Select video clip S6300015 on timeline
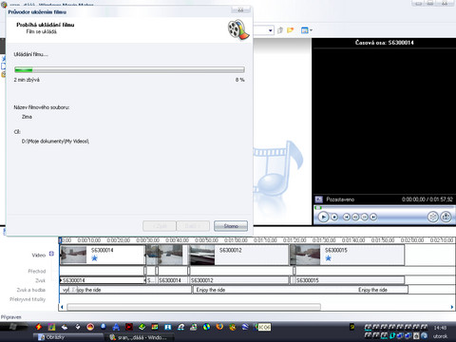Screen dimensions: 456x342 click(x=348, y=255)
